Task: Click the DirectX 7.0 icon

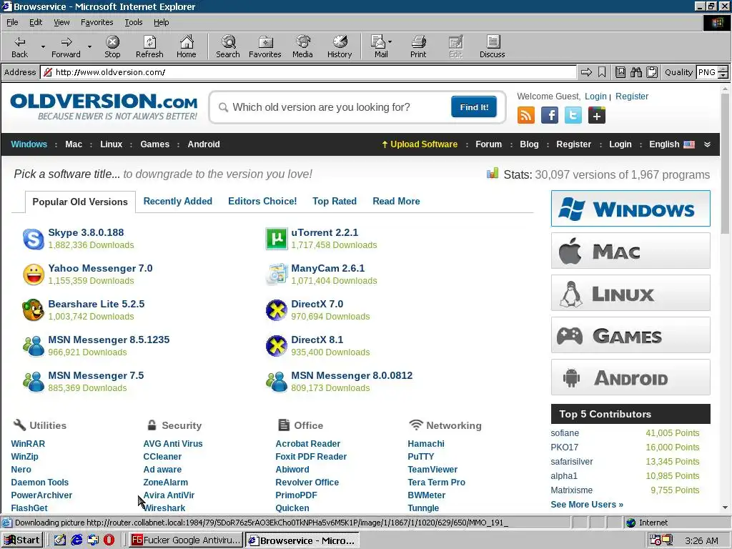Action: point(277,310)
